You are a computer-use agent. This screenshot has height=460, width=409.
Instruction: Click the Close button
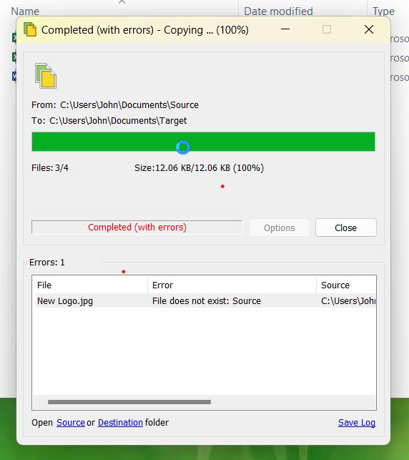point(345,227)
